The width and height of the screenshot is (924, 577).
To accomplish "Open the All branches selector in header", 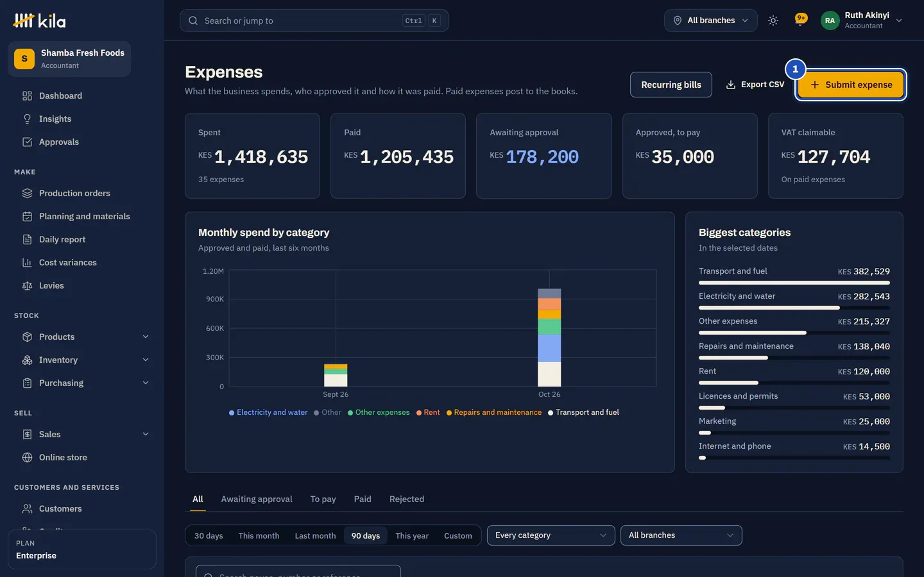I will 711,21.
